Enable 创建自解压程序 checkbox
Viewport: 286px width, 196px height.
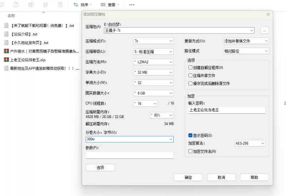coord(191,68)
